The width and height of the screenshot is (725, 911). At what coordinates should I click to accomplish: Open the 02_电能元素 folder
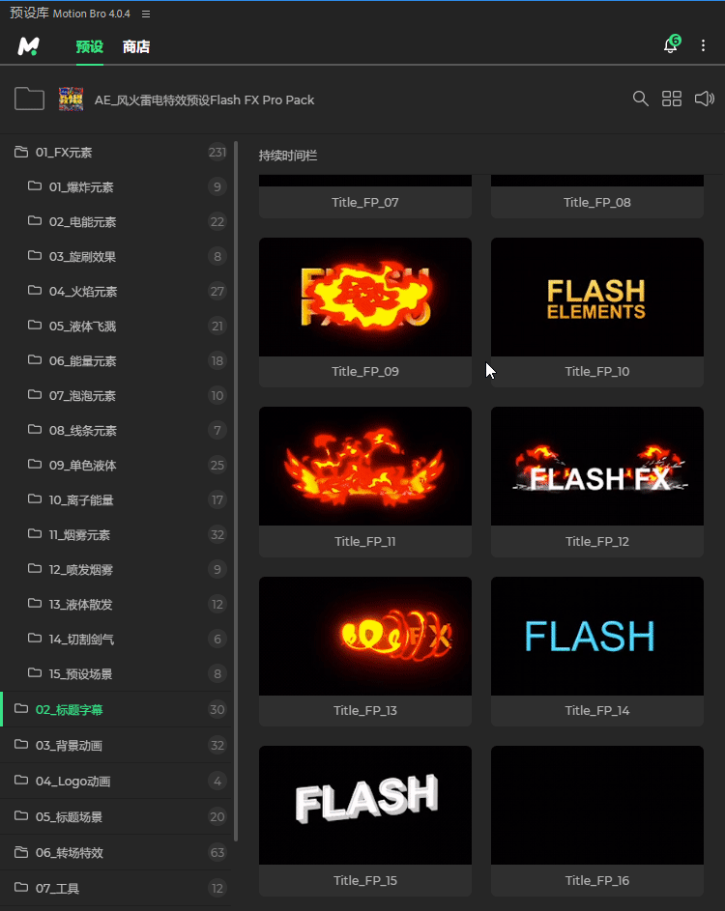[116, 221]
